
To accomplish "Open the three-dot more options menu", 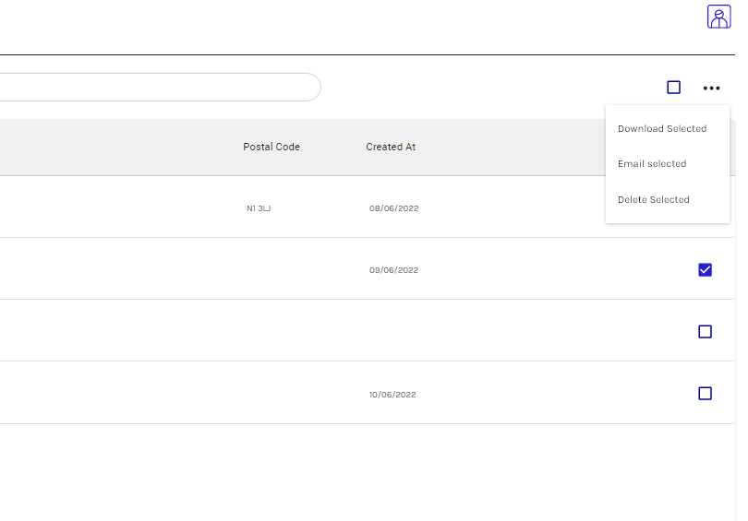I will point(710,88).
